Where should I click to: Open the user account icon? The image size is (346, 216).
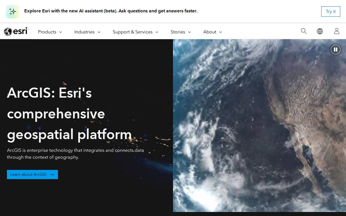(x=336, y=31)
